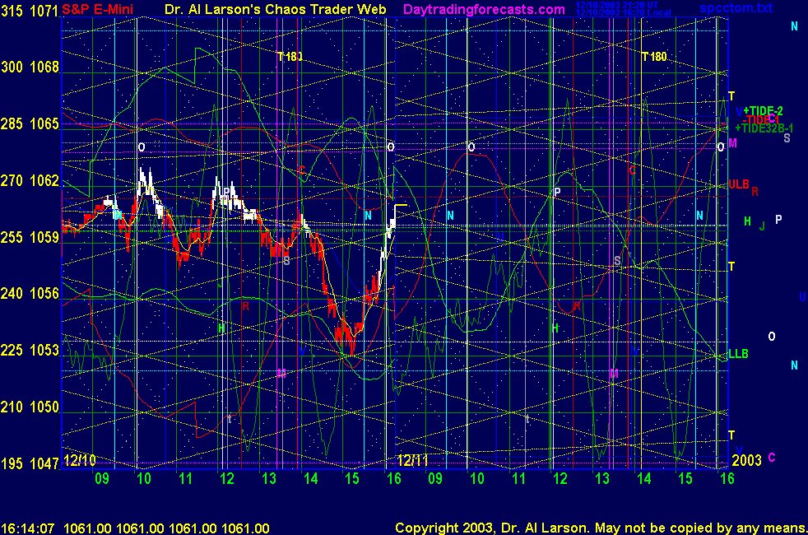The width and height of the screenshot is (808, 535).
Task: Select "Dr. Al Larson's Chaos Trader Web" heading
Action: [275, 9]
